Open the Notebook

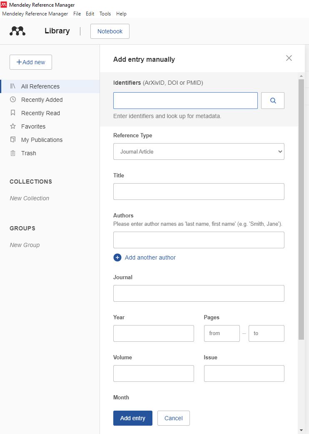click(110, 31)
